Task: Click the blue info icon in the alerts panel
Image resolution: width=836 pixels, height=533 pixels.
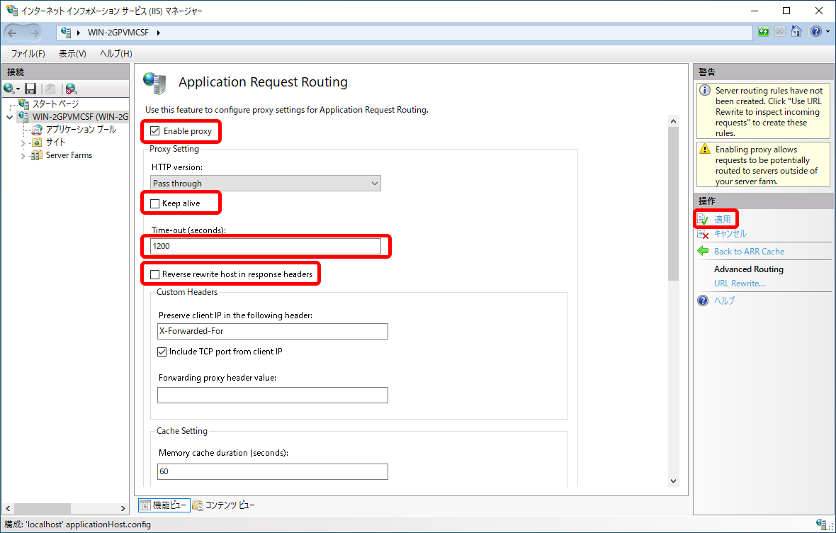Action: coord(705,90)
